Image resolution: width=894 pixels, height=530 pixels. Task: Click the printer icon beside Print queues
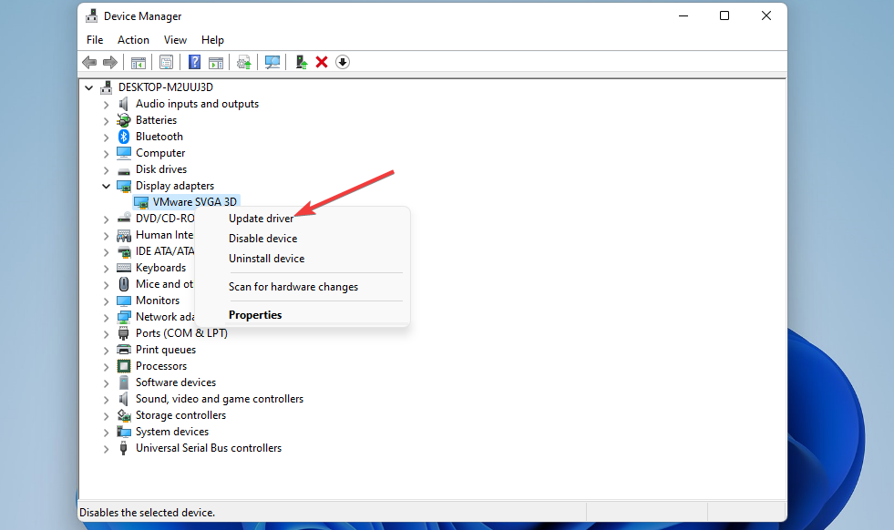click(124, 350)
